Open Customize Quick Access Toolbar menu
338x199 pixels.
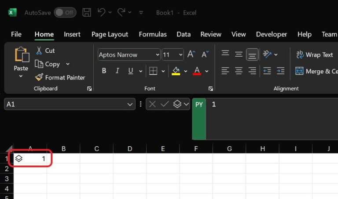(x=141, y=13)
